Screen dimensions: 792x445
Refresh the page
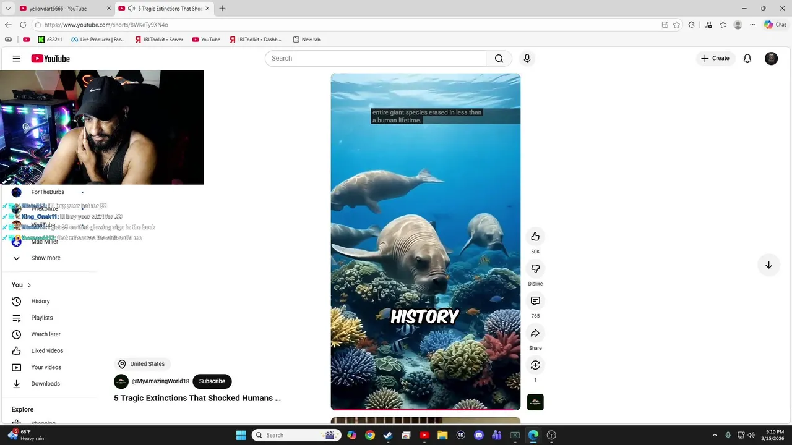click(x=23, y=25)
